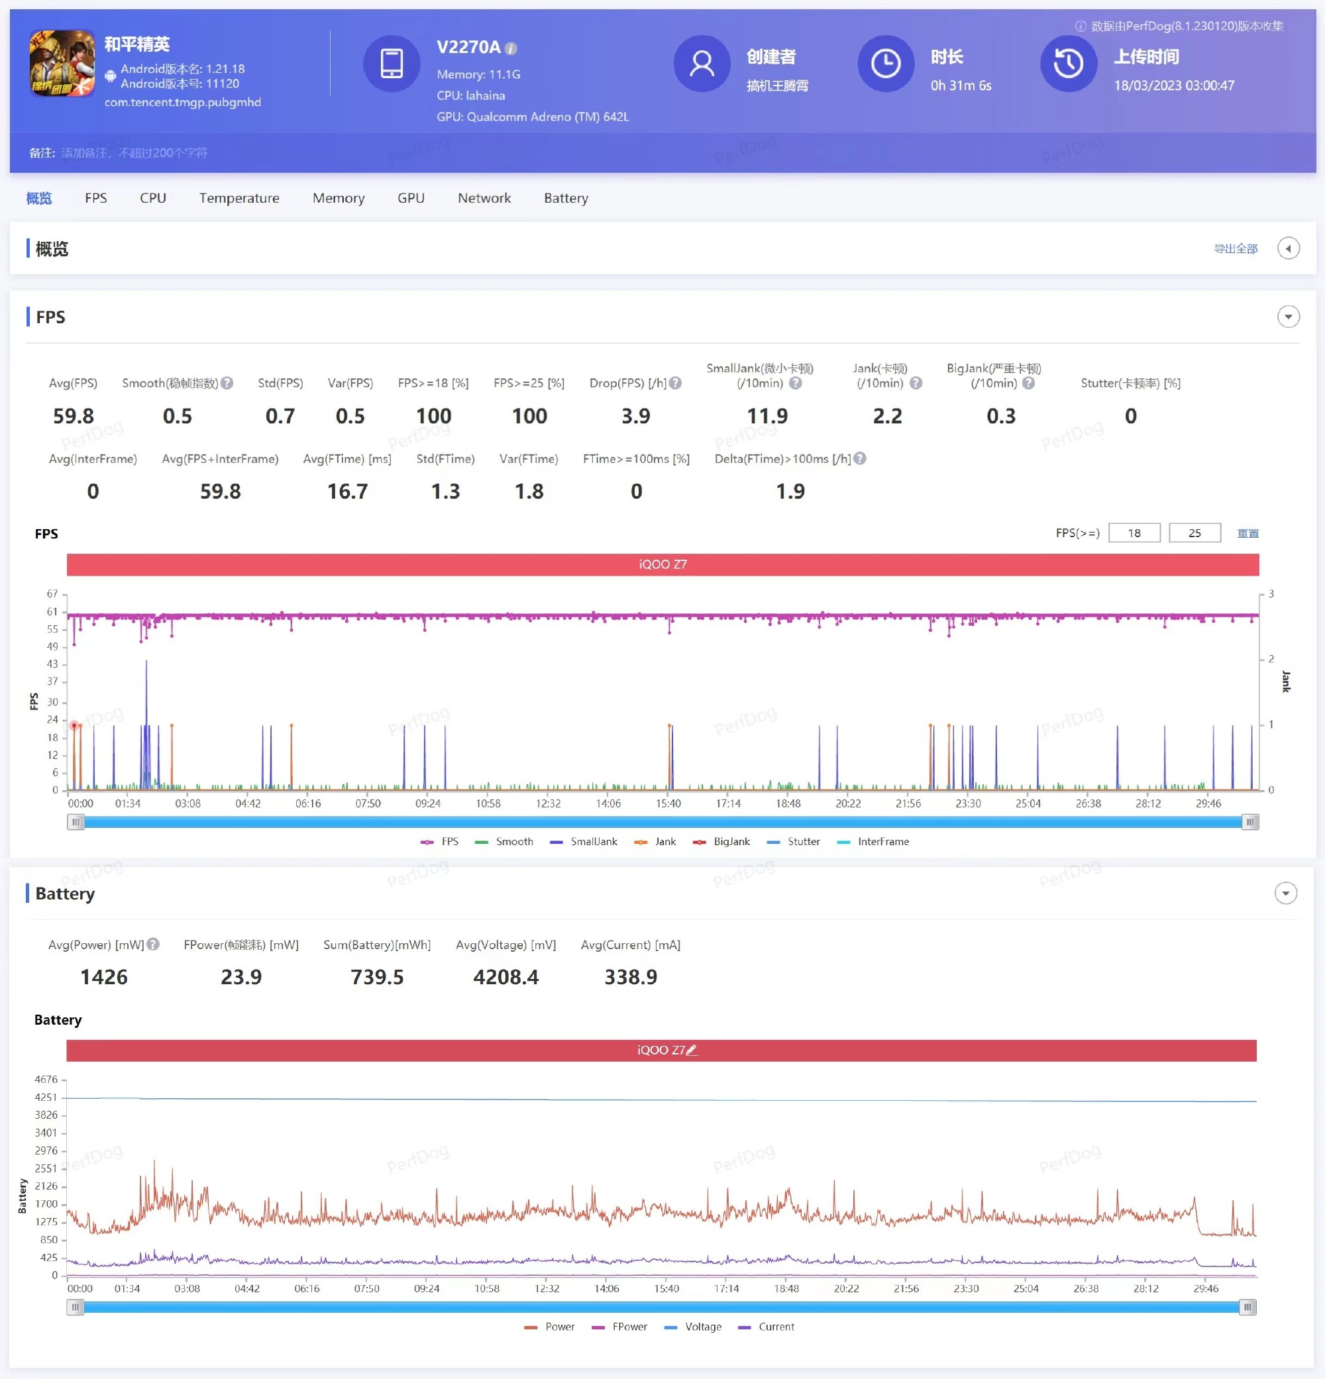Open help for Smooth(稳帧指数) metric
Viewport: 1325px width, 1379px height.
click(x=227, y=383)
